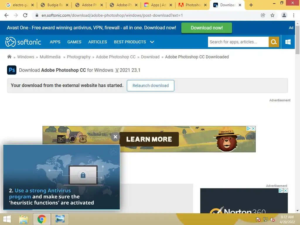This screenshot has height=225, width=300.
Task: Click the padlock site info icon
Action: [x=37, y=15]
